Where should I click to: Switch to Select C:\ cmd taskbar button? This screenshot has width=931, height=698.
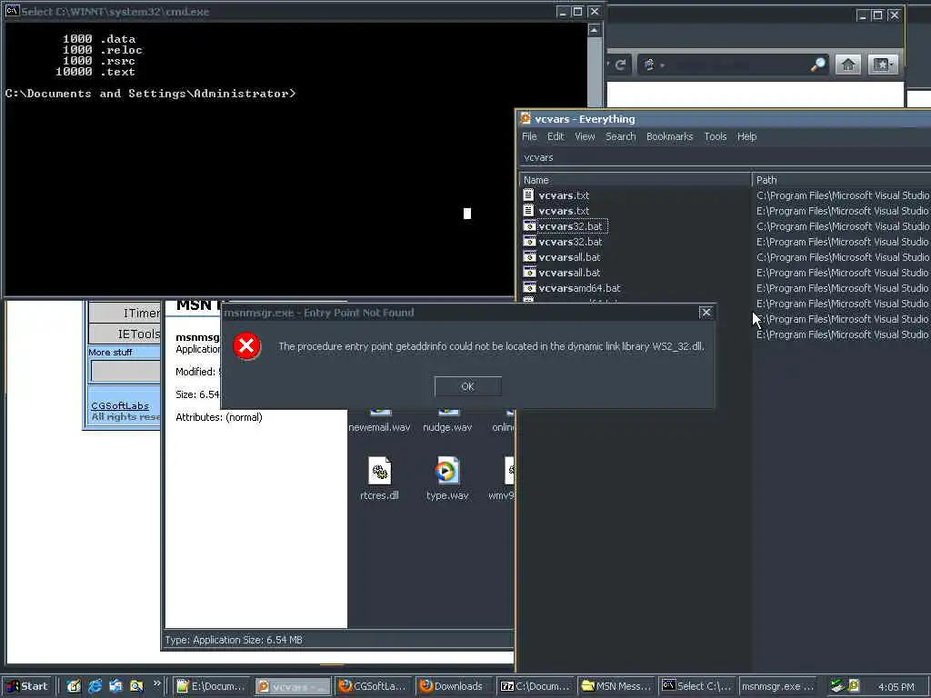click(x=697, y=686)
